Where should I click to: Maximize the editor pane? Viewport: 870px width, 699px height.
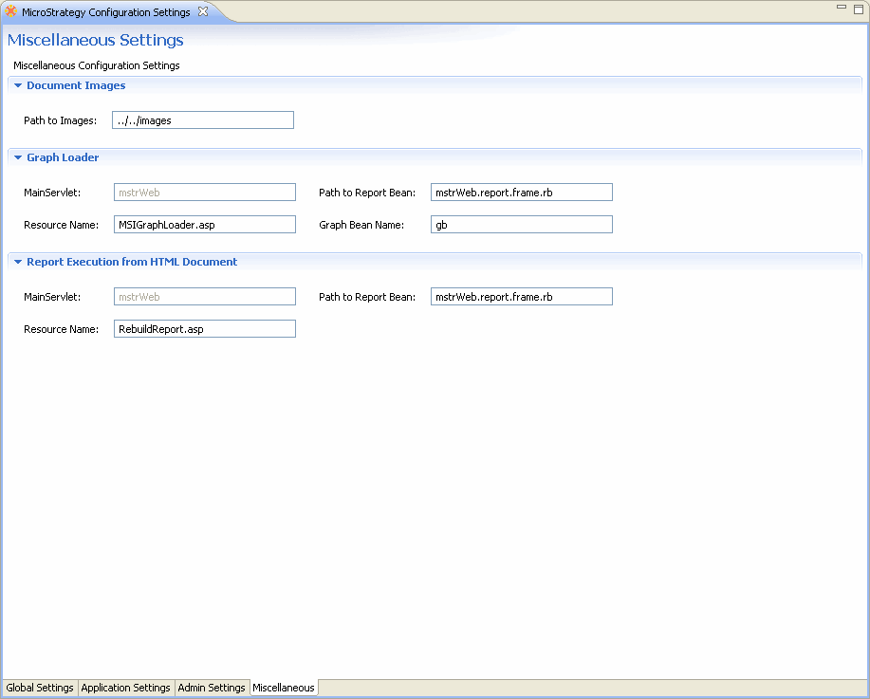point(859,9)
